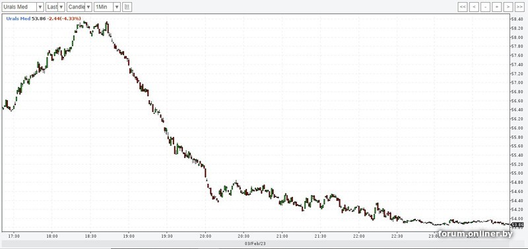Jump to earliest data with << button
The width and height of the screenshot is (528, 249).
463,7
